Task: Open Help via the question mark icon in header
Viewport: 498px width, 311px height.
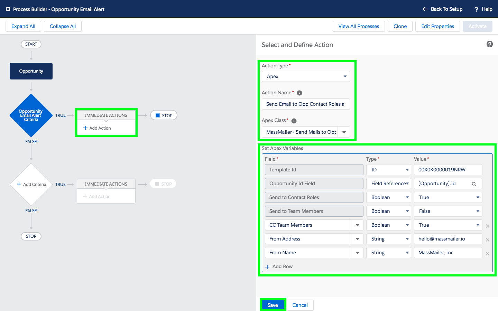Action: (x=476, y=9)
